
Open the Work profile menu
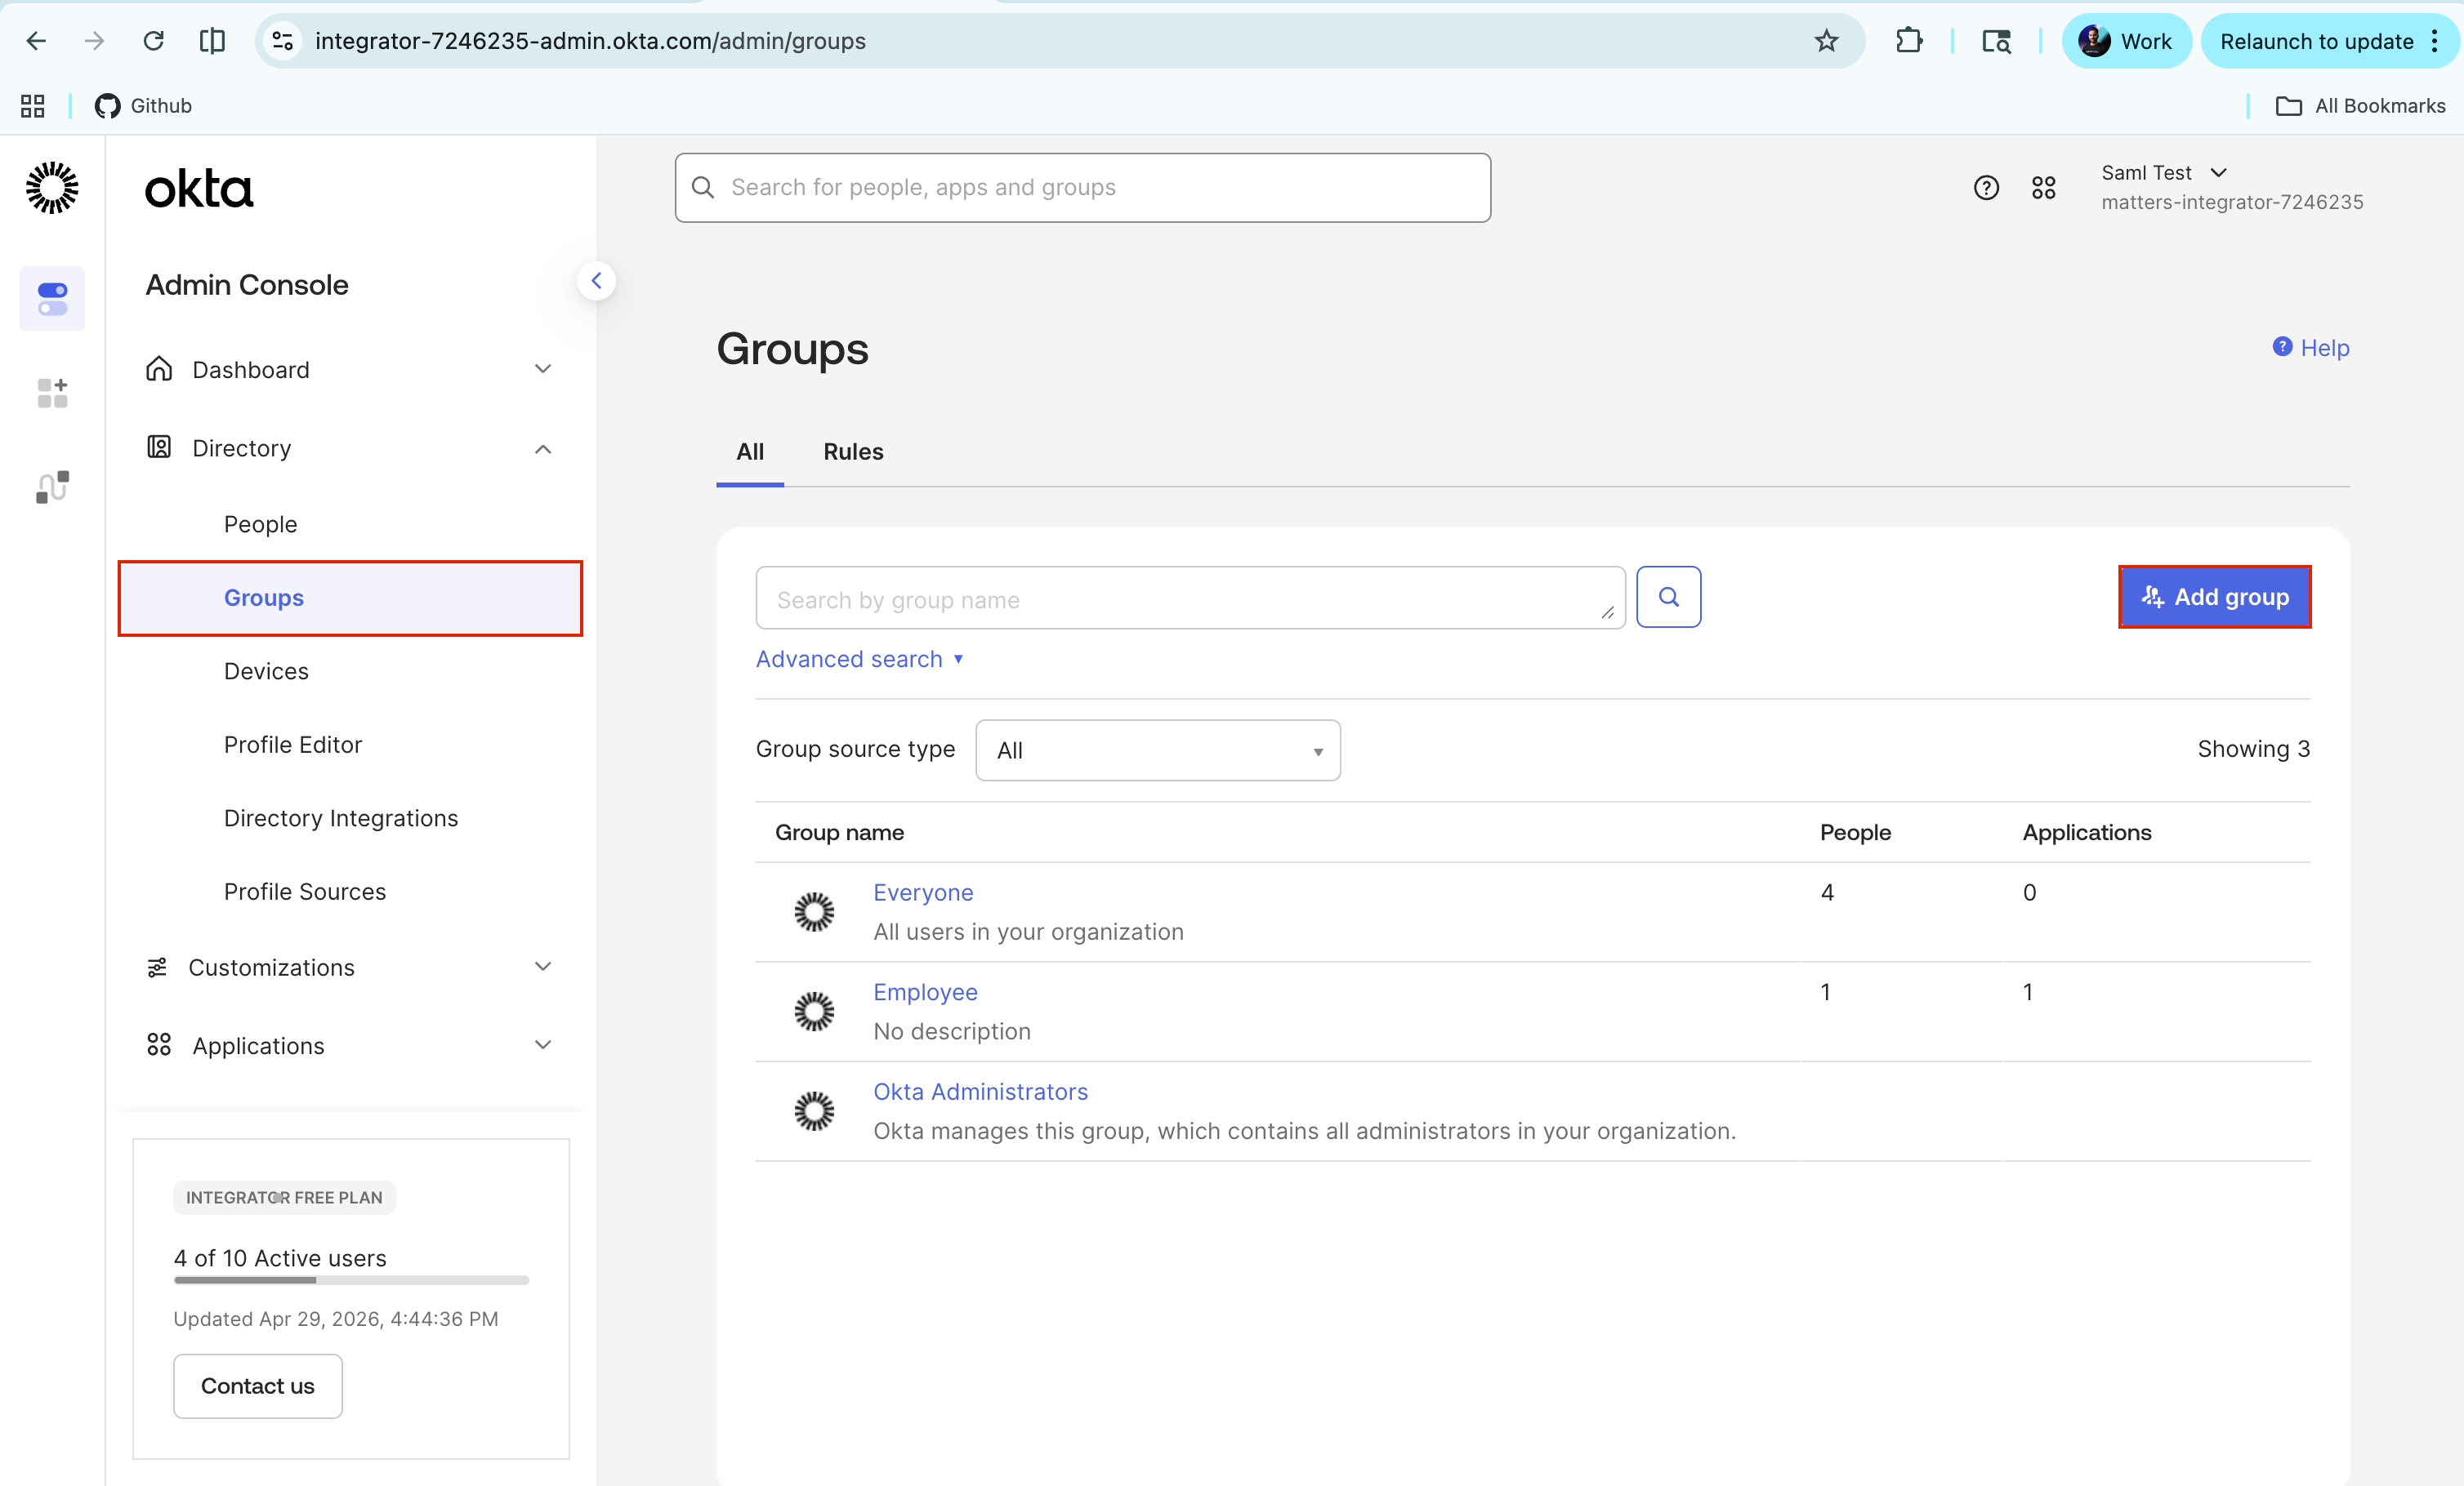[x=2126, y=41]
